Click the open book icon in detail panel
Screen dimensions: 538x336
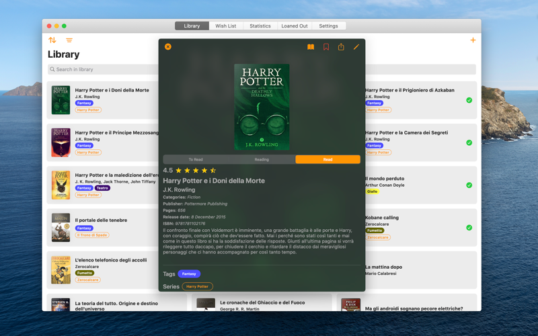[311, 46]
